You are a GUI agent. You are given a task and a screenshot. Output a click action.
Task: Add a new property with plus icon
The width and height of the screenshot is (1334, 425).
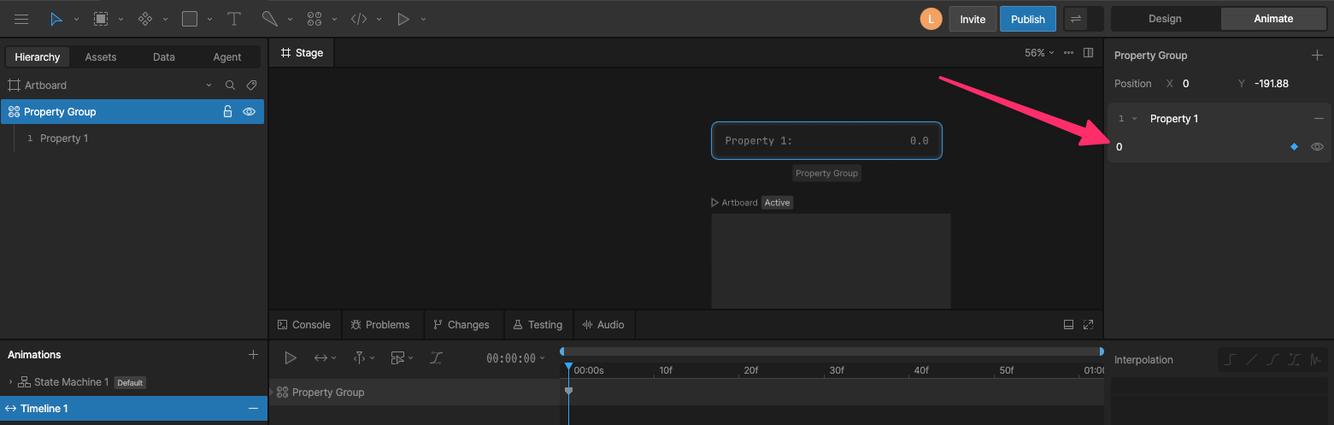pyautogui.click(x=1317, y=56)
